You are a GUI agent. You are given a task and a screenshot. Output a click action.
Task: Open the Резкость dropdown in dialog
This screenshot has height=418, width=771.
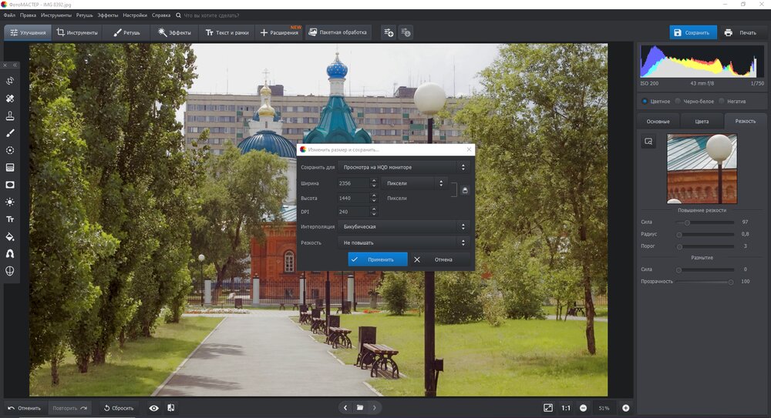[x=404, y=242]
